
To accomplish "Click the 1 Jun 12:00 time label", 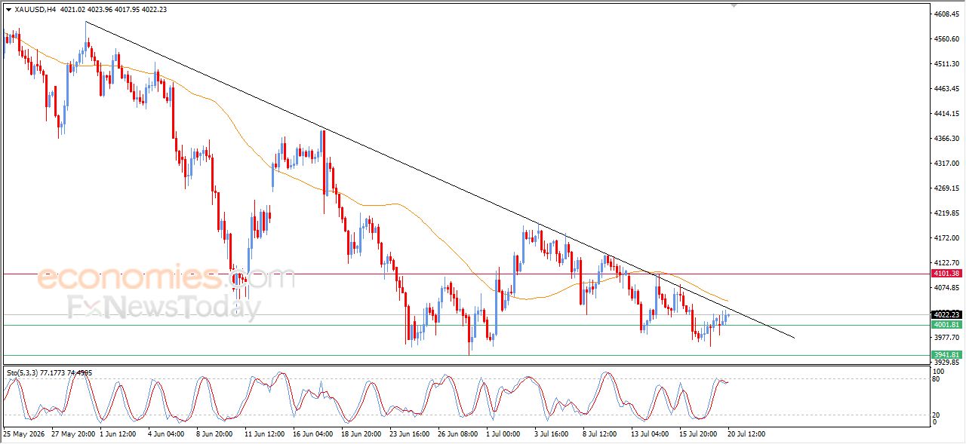I will point(118,434).
